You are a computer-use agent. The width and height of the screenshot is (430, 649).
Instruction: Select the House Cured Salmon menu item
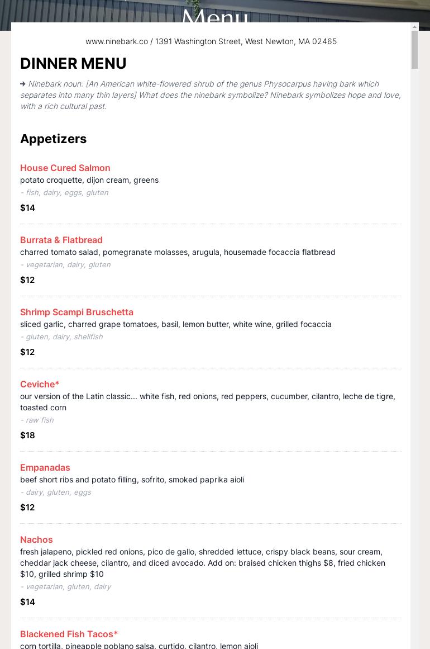[x=65, y=168]
